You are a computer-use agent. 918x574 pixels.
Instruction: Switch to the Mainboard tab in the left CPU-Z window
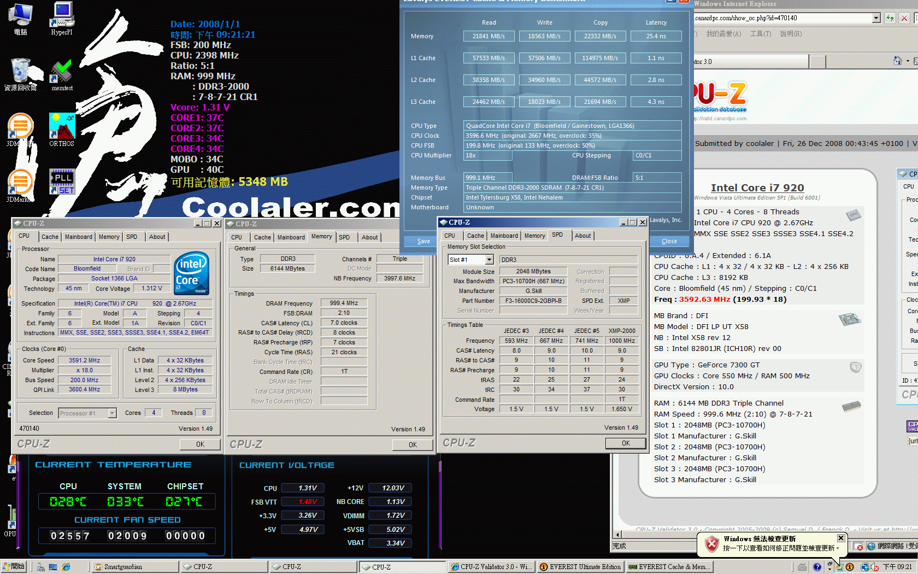(x=79, y=237)
